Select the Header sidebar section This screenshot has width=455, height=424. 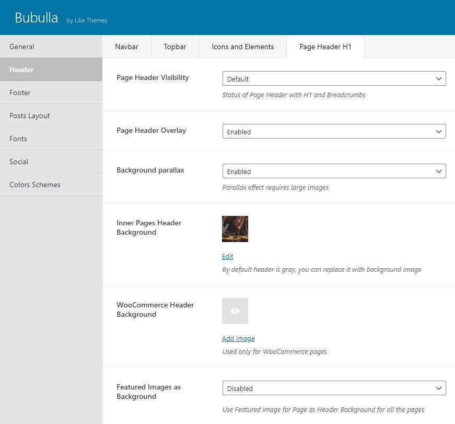click(x=51, y=70)
